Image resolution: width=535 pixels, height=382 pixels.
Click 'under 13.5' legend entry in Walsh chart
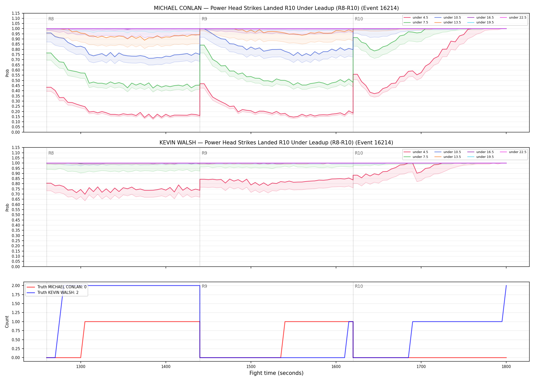pos(448,157)
